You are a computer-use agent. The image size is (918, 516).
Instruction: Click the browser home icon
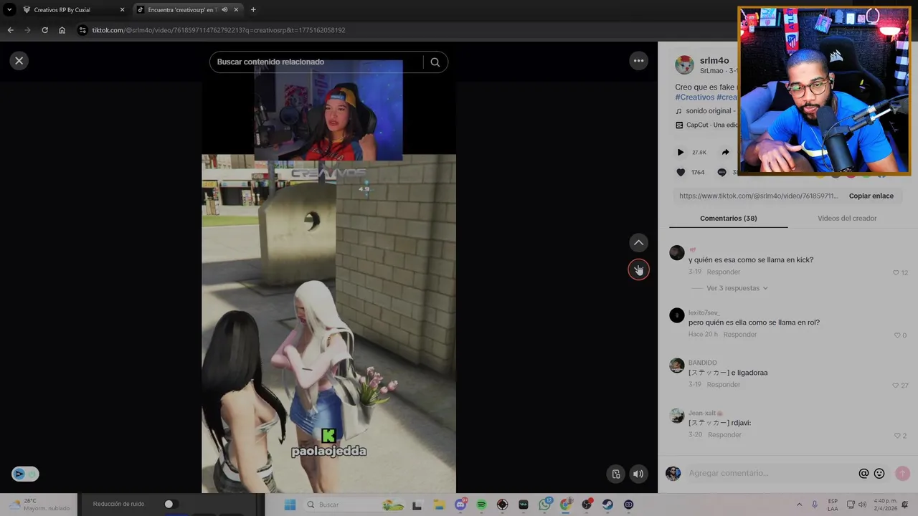62,30
